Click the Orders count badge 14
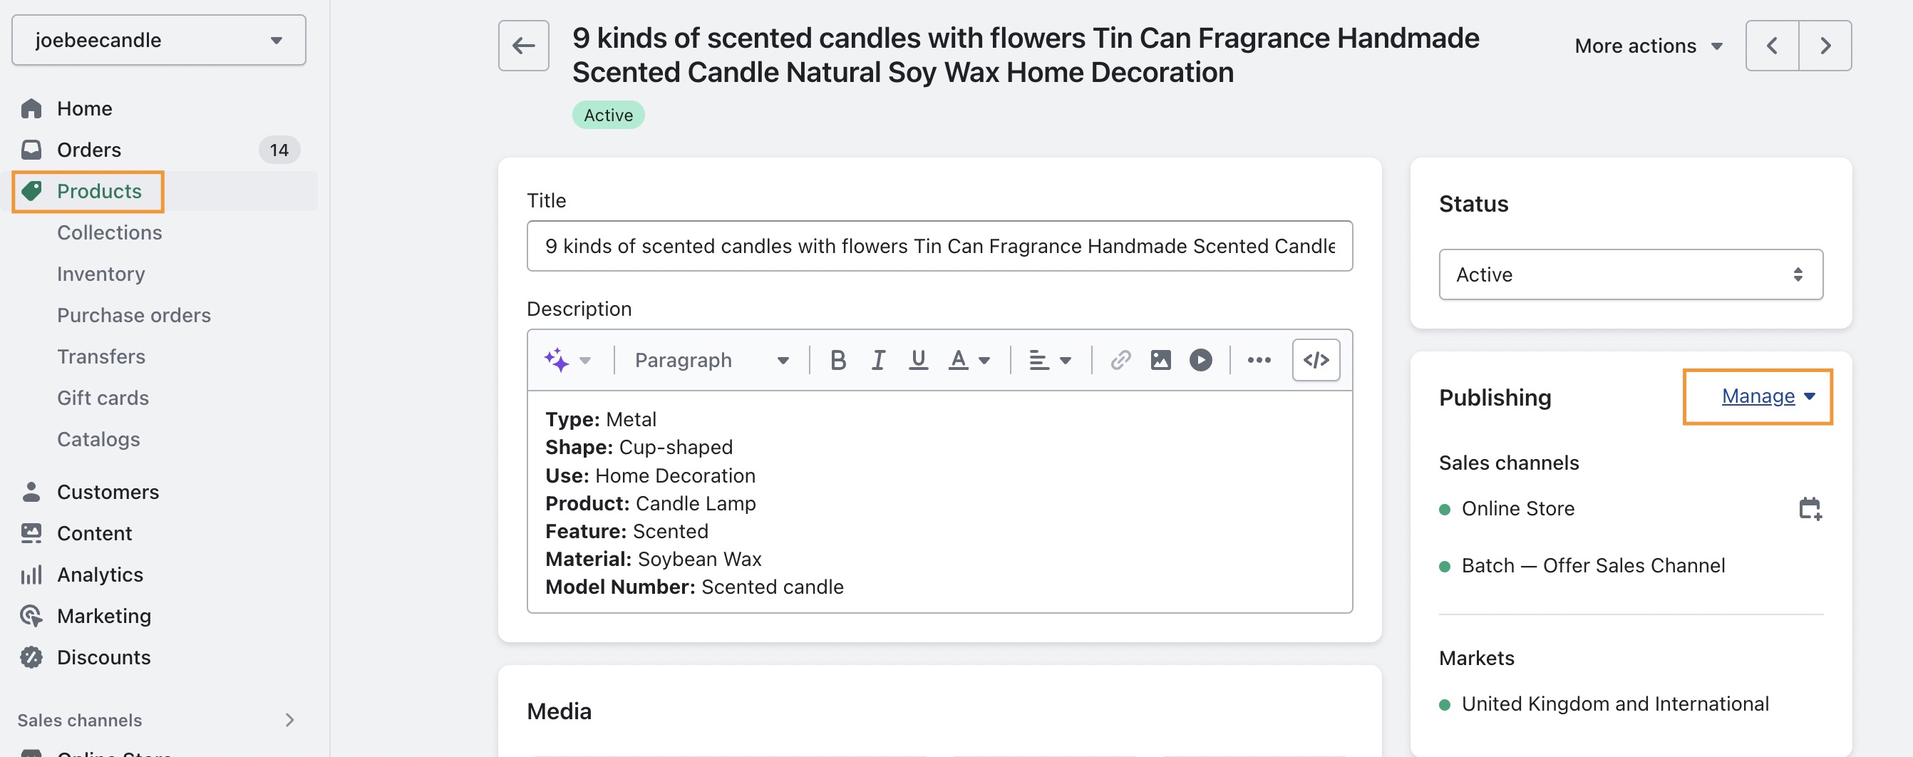The height and width of the screenshot is (757, 1913). coord(279,150)
